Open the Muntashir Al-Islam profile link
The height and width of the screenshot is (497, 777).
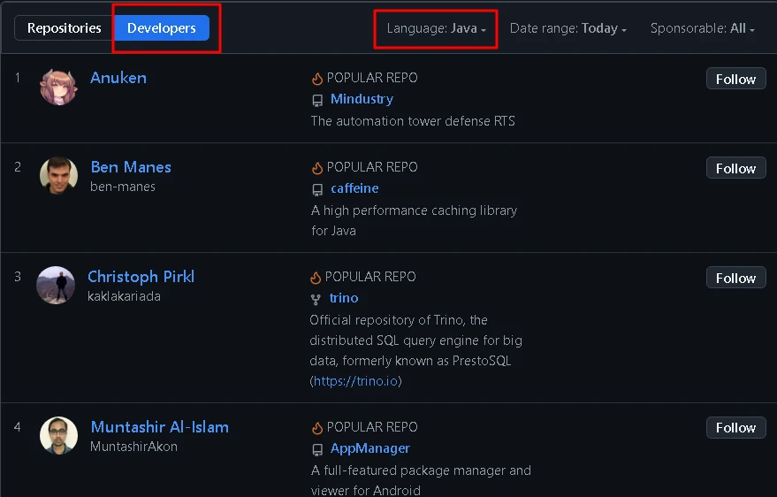tap(160, 426)
